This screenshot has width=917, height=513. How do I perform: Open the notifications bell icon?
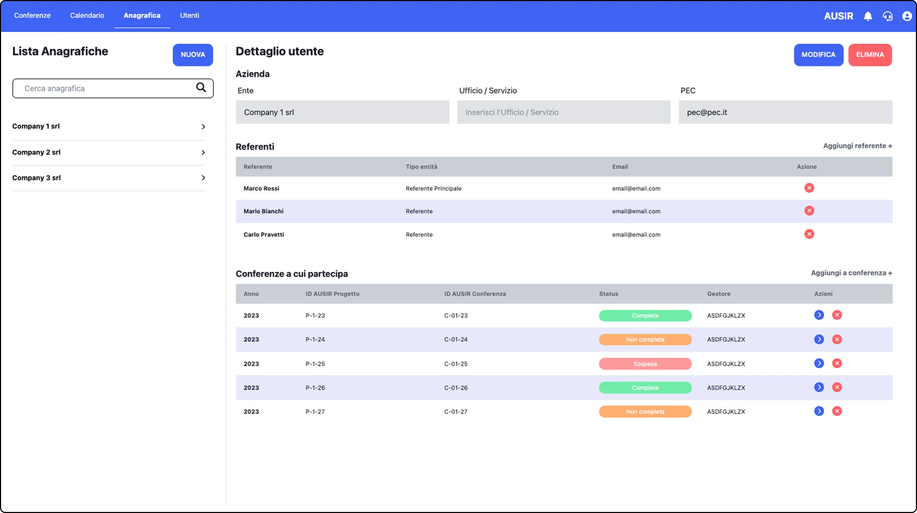coord(868,16)
